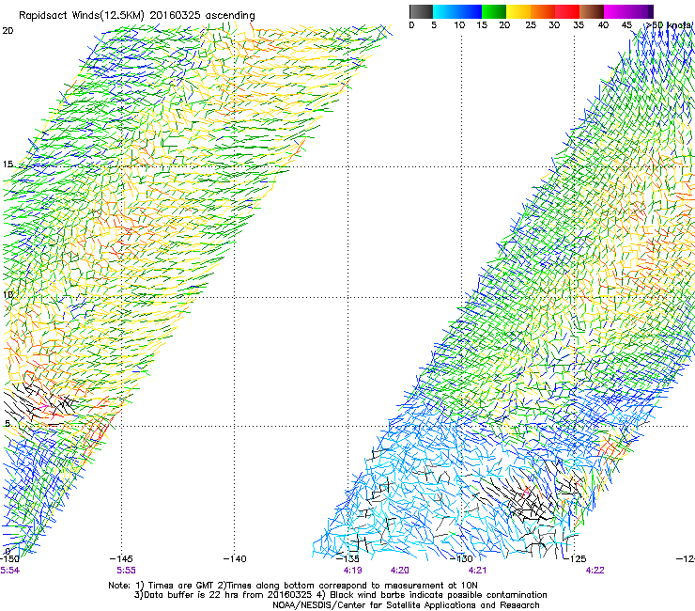Click the yellow 20–25 knots legend segment
This screenshot has height=611, width=695.
[x=518, y=11]
